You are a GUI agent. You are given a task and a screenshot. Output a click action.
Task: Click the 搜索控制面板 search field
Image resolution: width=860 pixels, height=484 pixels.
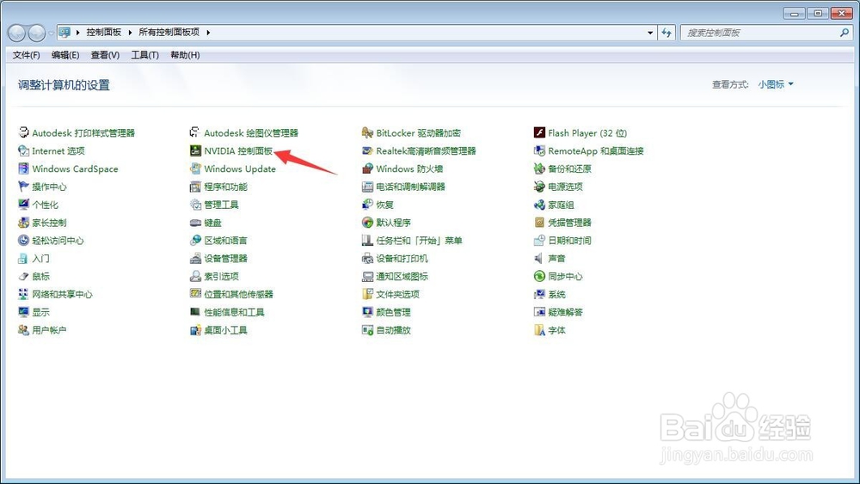(767, 33)
